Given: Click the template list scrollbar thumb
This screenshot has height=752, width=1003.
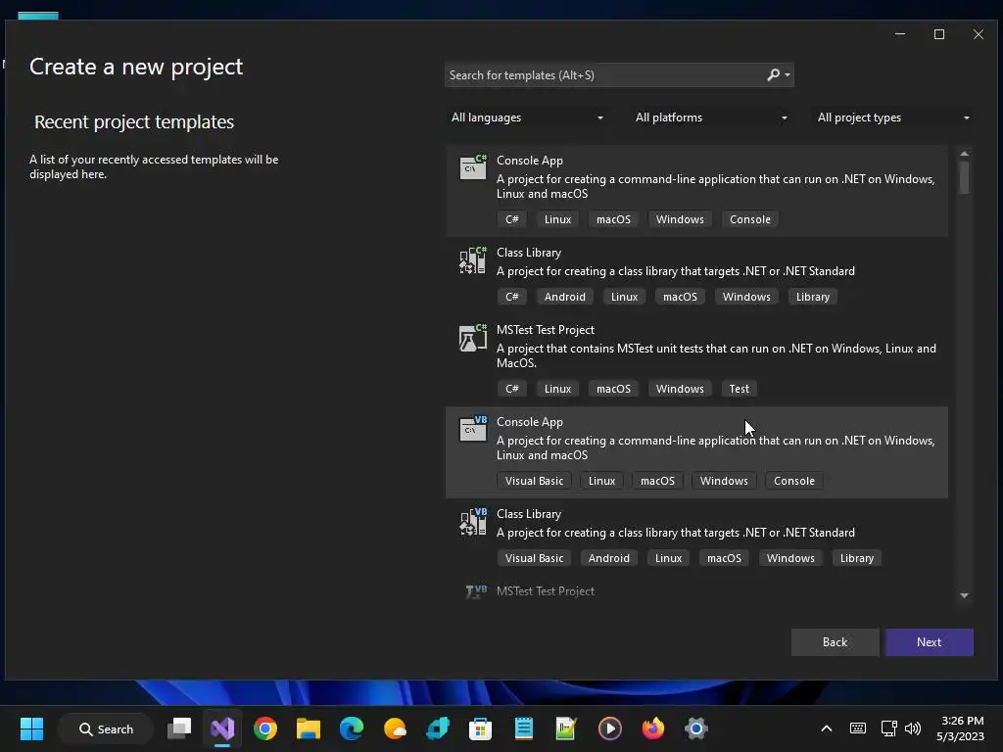Looking at the screenshot, I should point(964,177).
